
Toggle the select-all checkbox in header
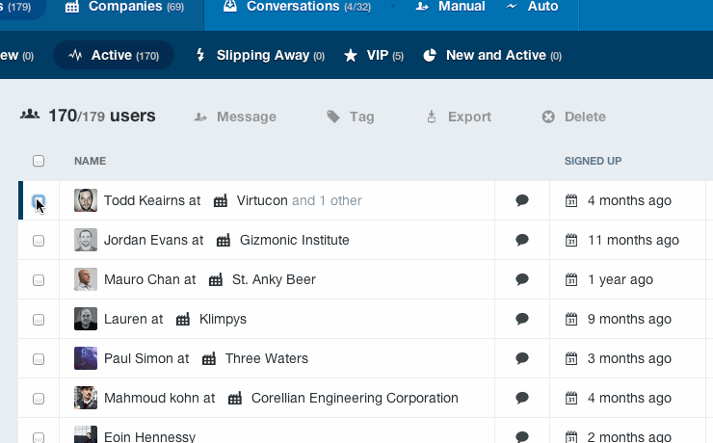(x=39, y=161)
